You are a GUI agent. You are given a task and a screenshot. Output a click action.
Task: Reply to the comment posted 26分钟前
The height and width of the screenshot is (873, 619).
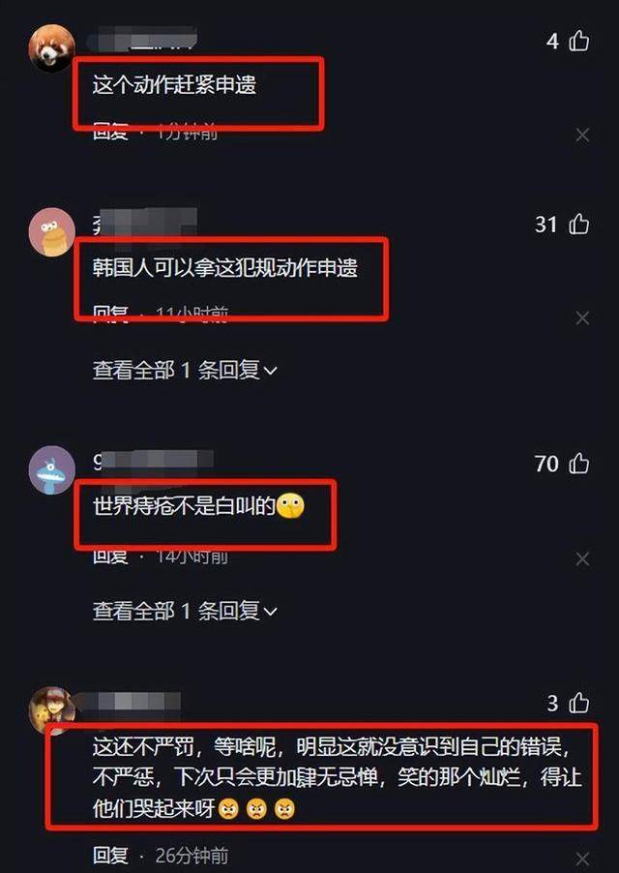110,856
